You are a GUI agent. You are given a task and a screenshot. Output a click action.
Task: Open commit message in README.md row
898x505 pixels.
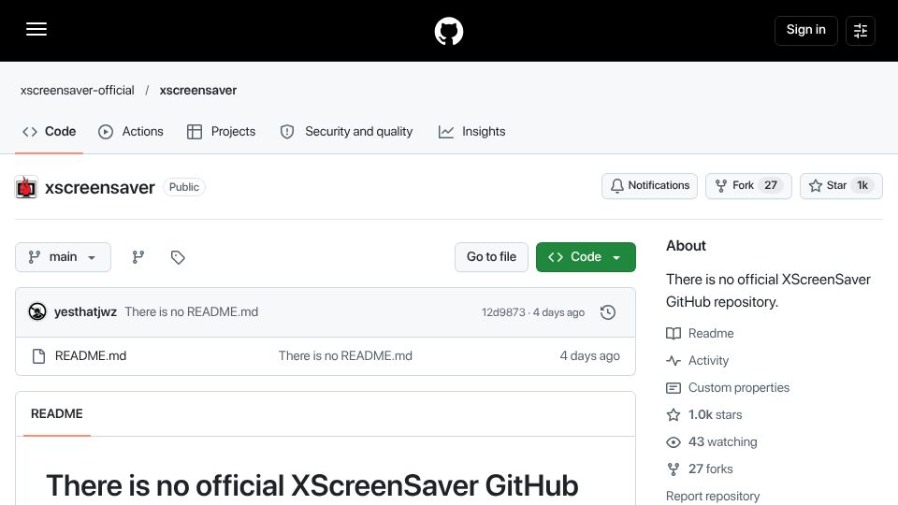click(345, 356)
